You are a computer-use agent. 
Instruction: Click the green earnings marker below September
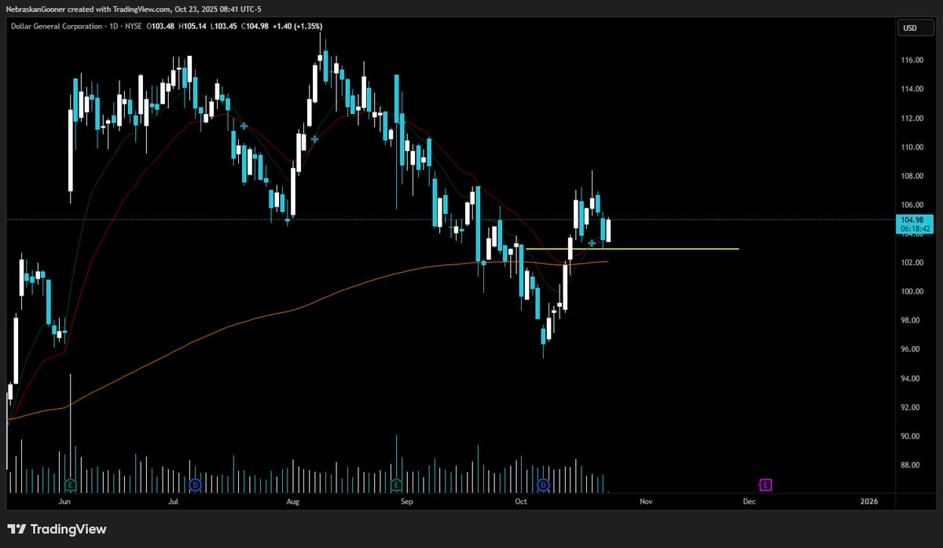[x=395, y=485]
